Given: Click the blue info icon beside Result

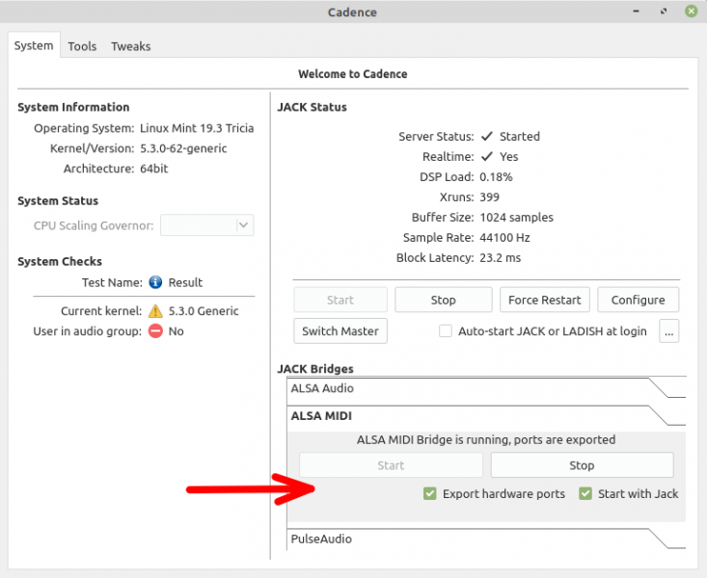Looking at the screenshot, I should (x=155, y=282).
